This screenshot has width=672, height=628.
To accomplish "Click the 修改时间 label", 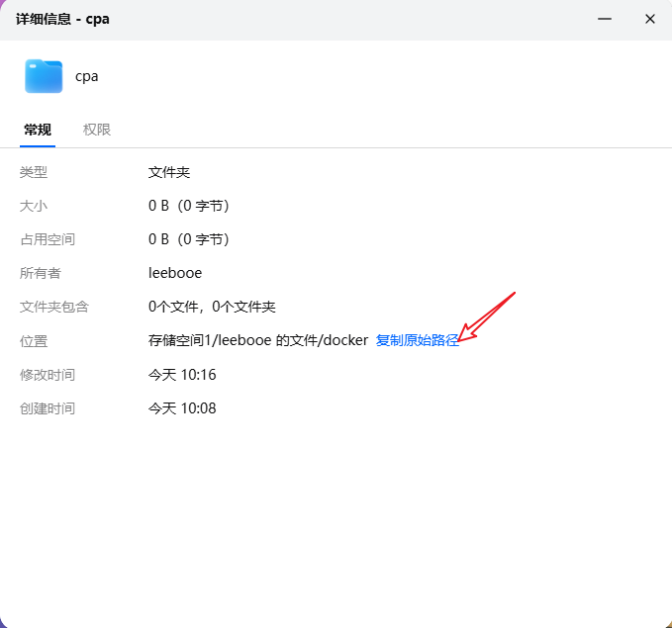I will (48, 375).
